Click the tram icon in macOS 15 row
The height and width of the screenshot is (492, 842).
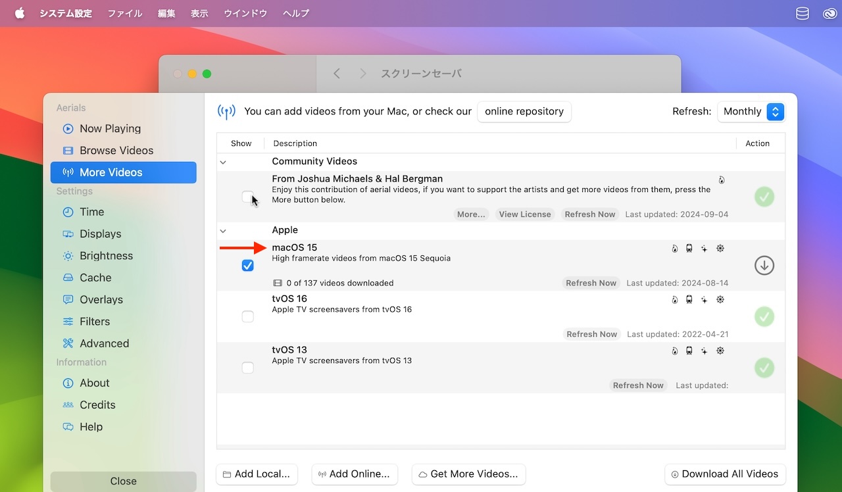coord(689,248)
